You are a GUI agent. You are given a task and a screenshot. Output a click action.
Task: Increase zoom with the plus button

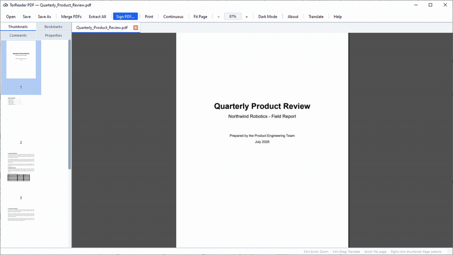[246, 17]
